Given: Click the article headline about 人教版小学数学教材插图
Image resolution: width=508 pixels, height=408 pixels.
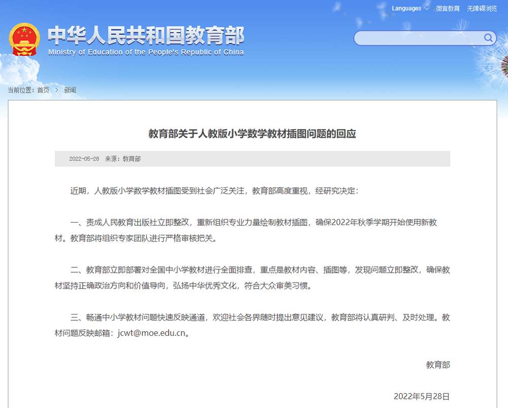Looking at the screenshot, I should (x=252, y=134).
